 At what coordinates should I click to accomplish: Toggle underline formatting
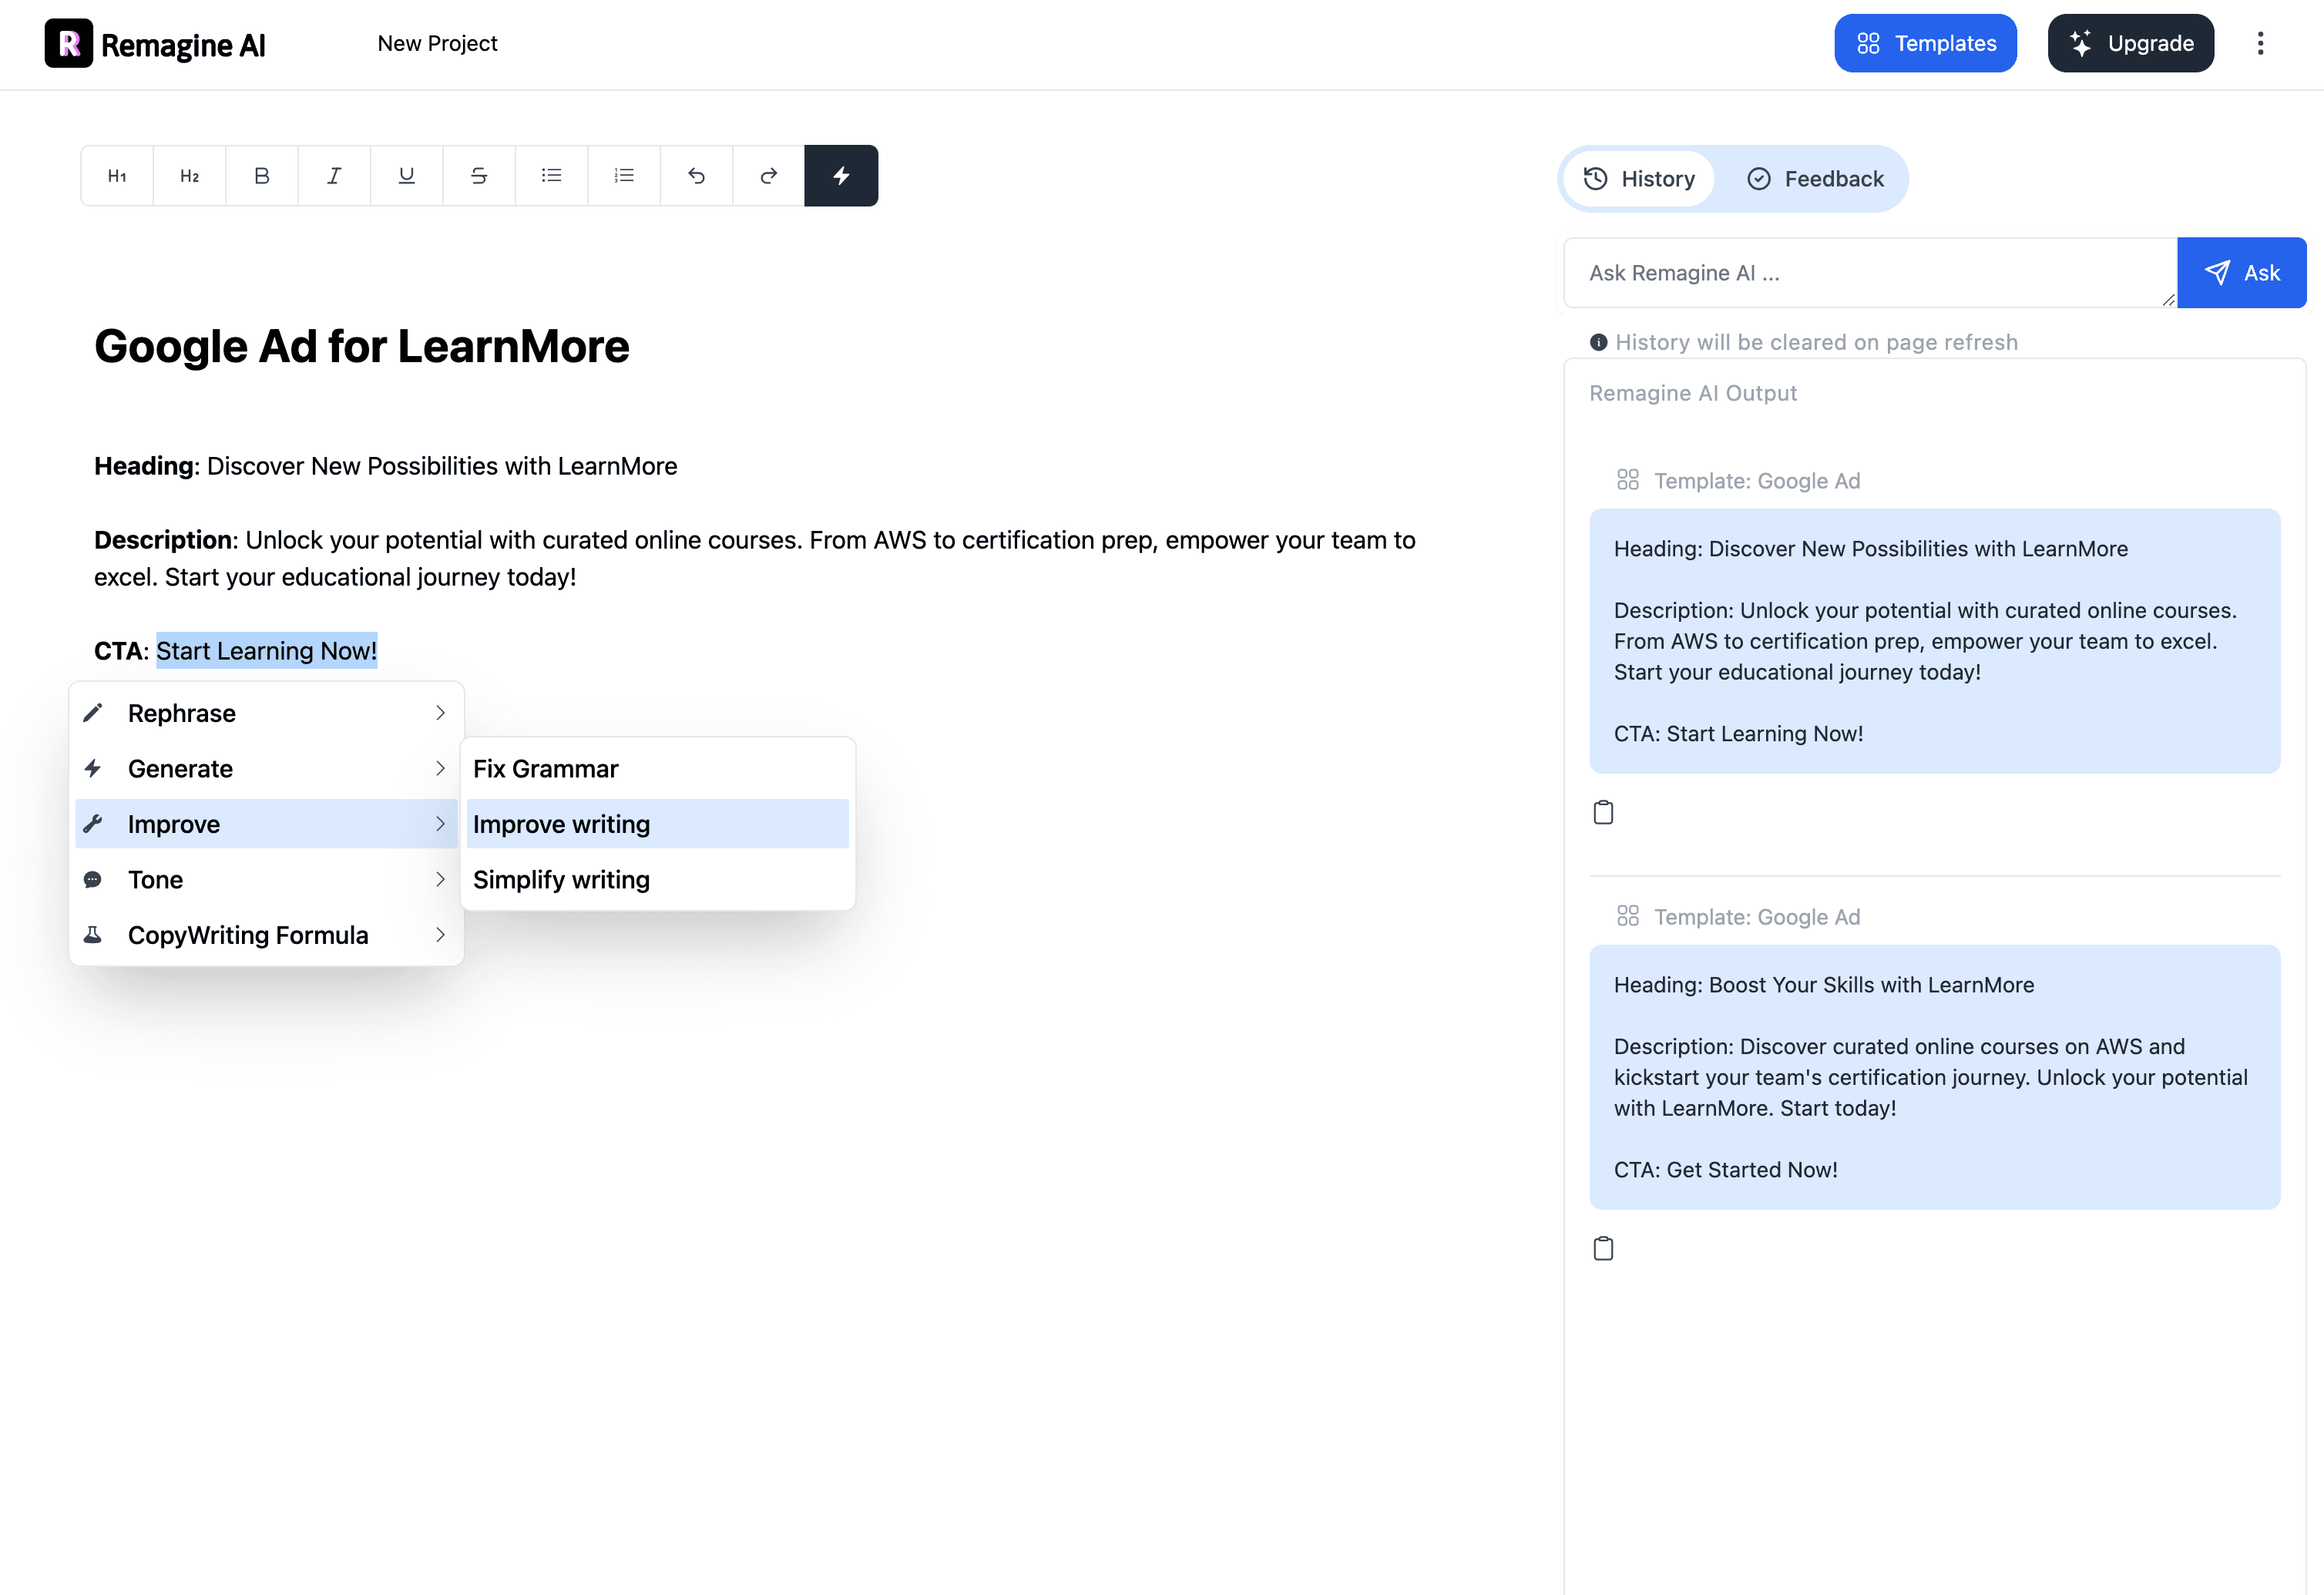[x=407, y=176]
